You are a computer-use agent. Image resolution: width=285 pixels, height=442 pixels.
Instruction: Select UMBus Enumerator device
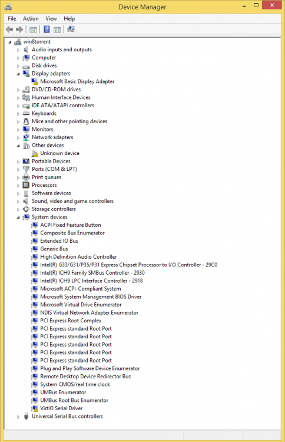(63, 392)
